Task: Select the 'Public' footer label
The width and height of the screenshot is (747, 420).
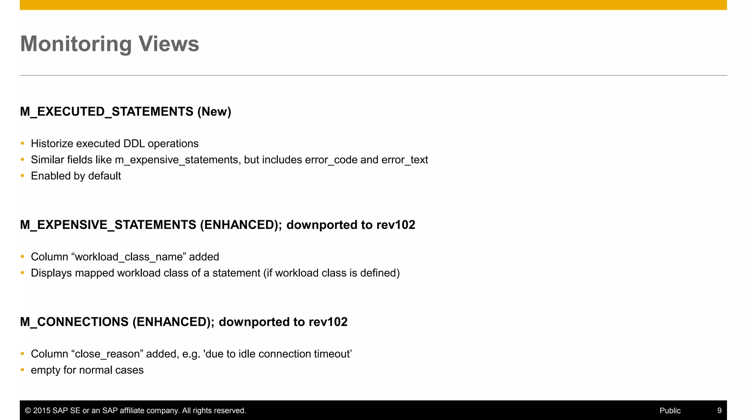Action: (670, 411)
